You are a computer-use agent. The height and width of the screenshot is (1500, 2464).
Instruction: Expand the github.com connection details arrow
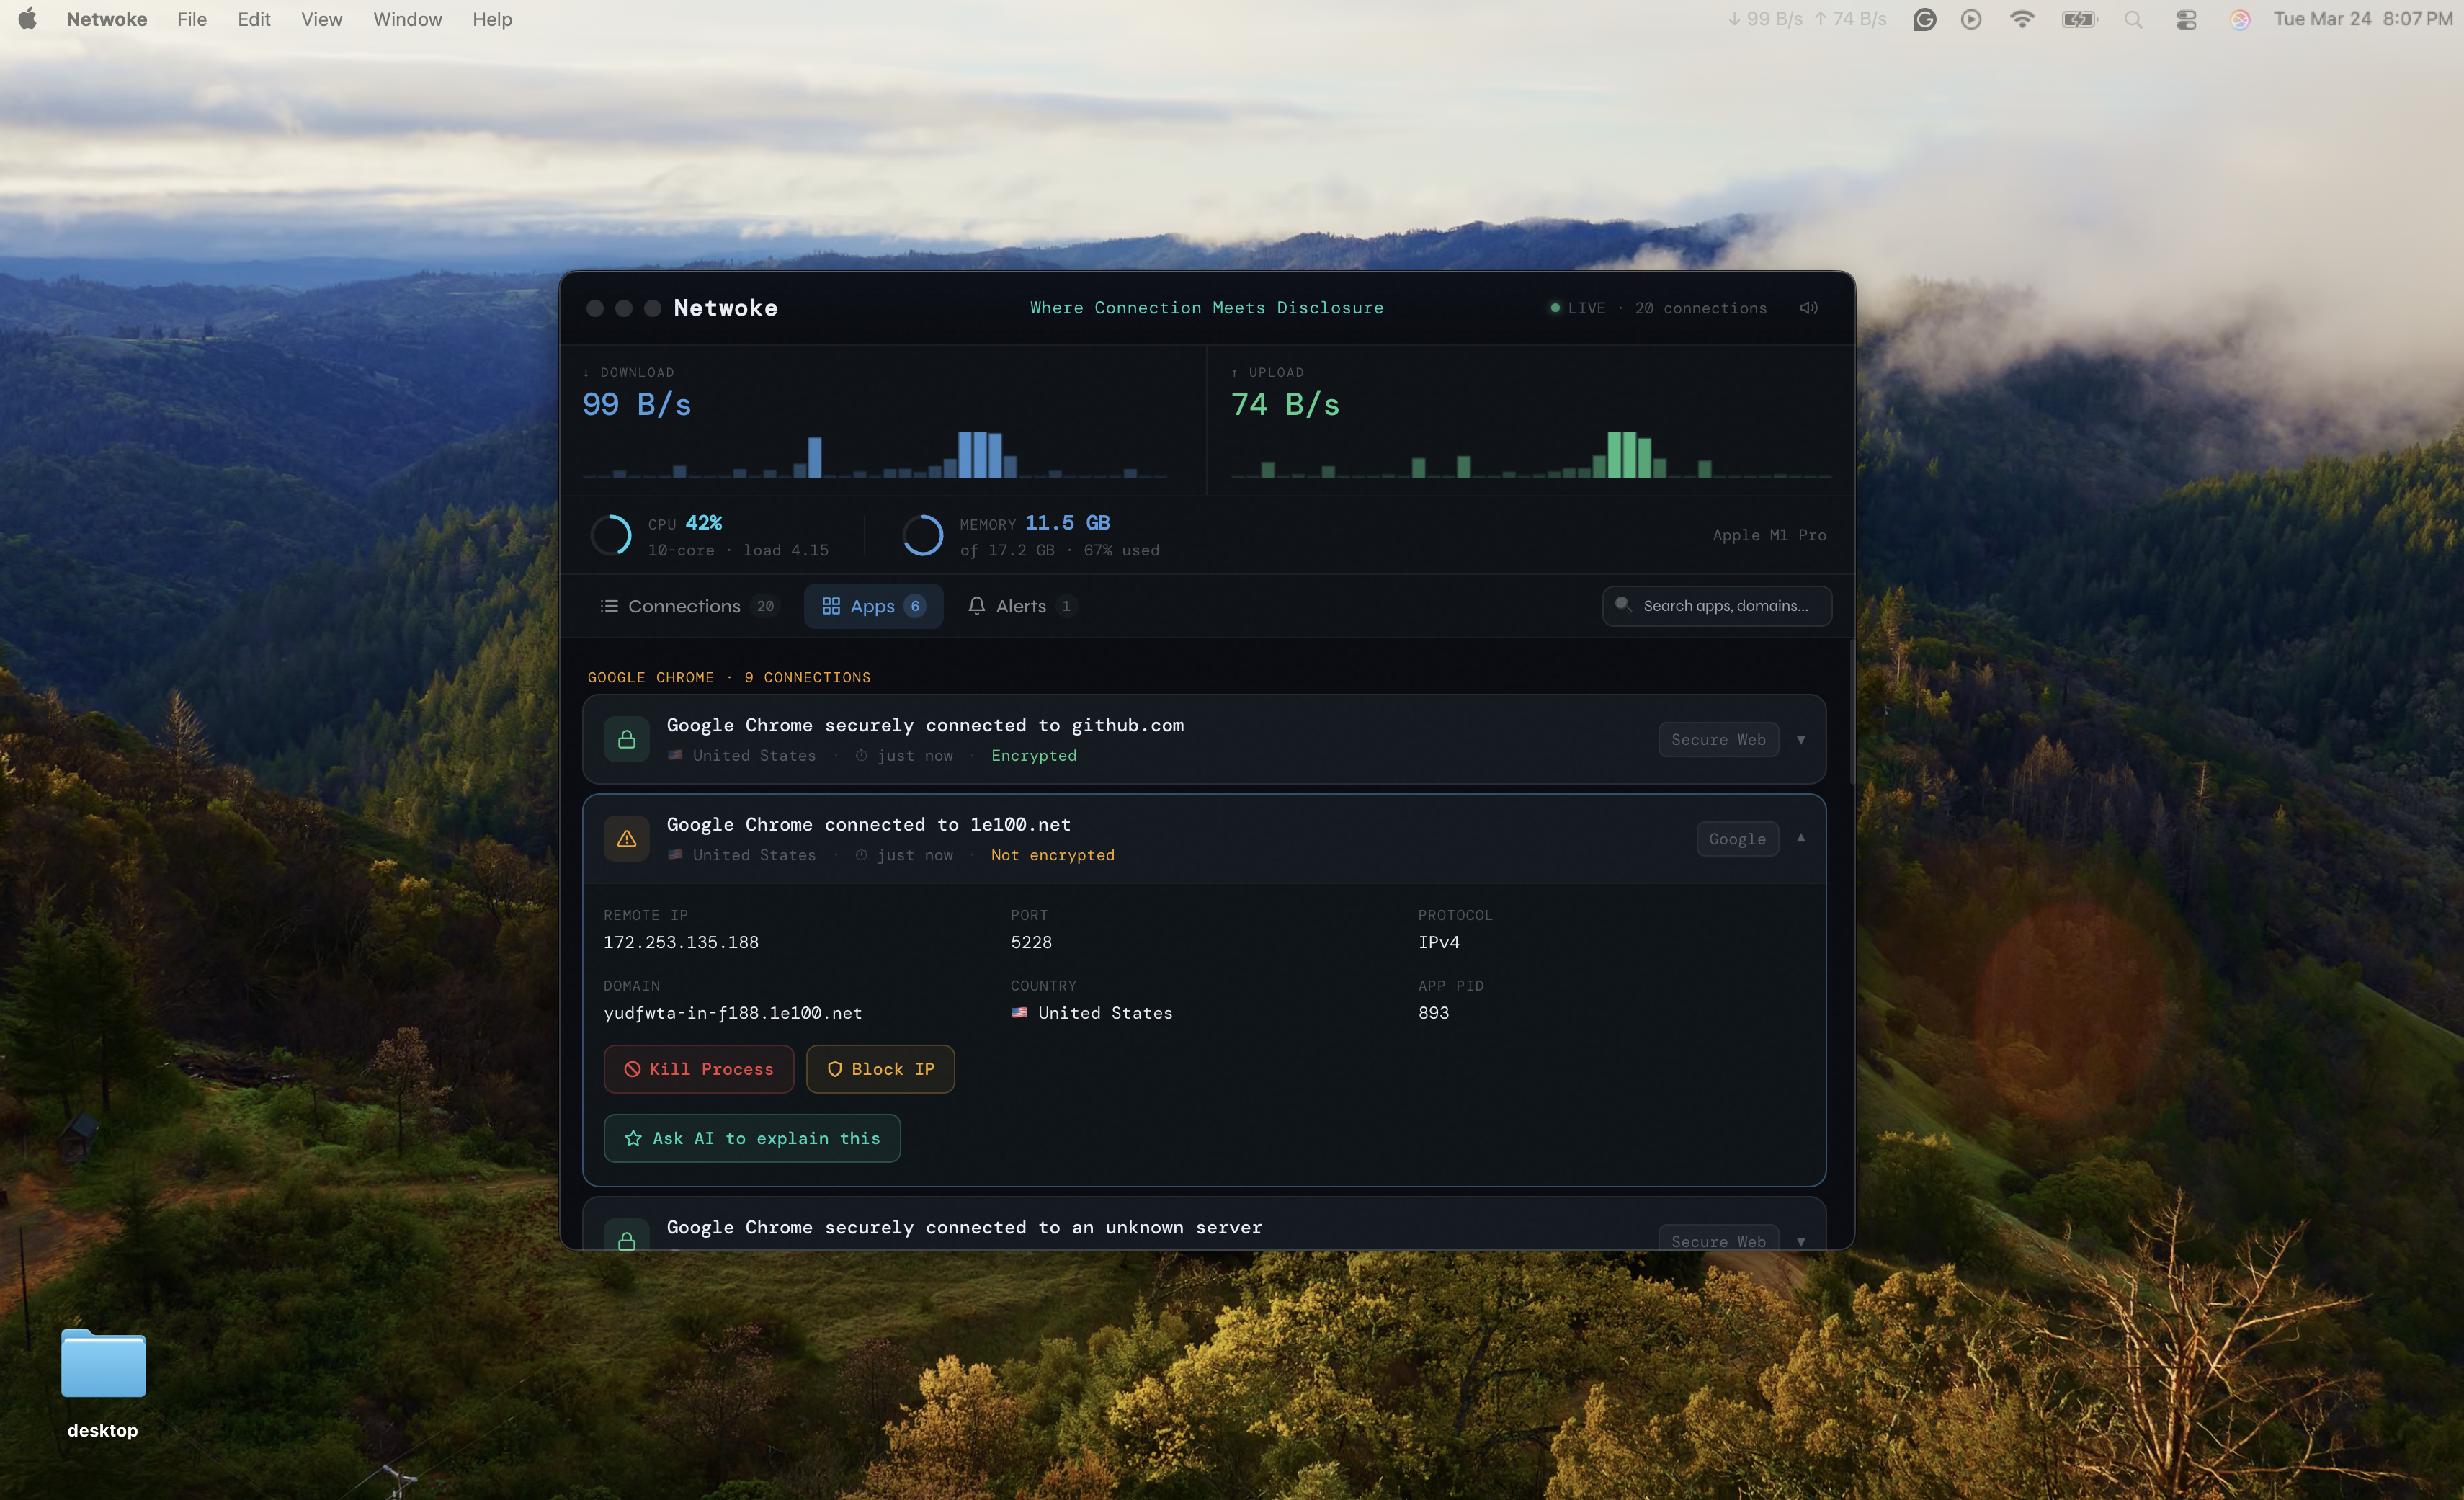[1801, 739]
